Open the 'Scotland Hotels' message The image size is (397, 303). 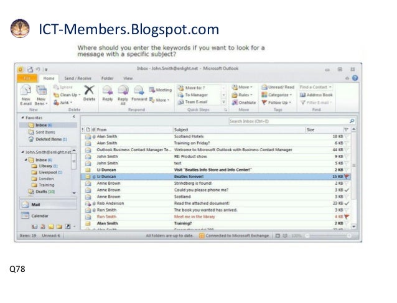pos(216,136)
